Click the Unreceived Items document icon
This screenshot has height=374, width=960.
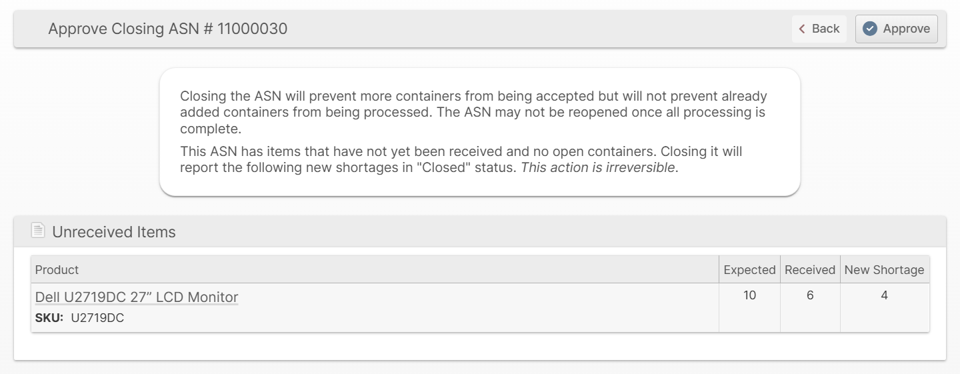click(x=38, y=231)
